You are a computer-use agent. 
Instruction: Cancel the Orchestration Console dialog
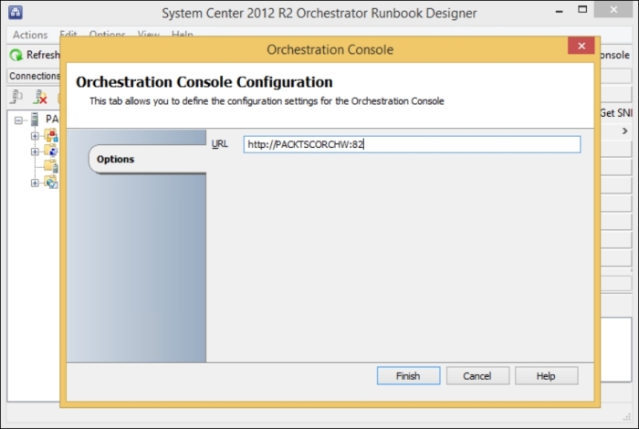477,376
